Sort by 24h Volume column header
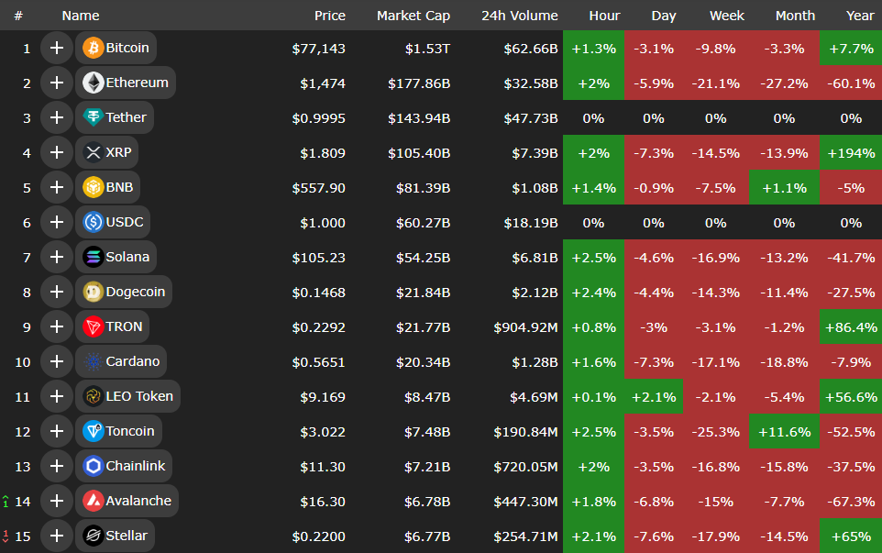Image resolution: width=882 pixels, height=553 pixels. 519,16
